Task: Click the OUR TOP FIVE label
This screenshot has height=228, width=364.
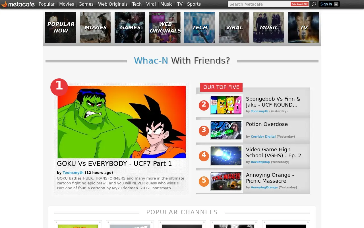Action: [x=221, y=87]
